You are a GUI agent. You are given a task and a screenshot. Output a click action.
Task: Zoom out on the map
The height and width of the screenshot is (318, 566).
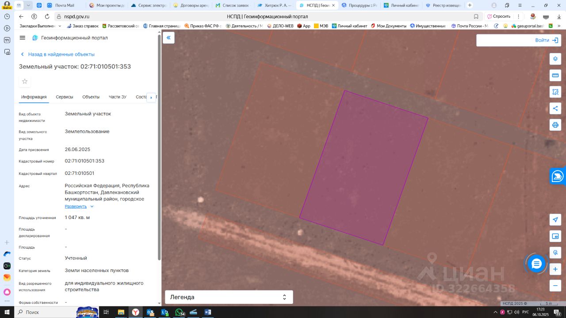(555, 285)
